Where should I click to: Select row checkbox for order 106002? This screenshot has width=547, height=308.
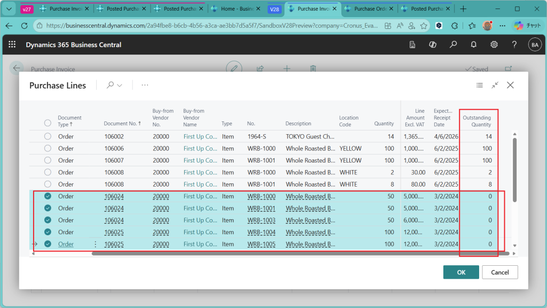click(48, 136)
